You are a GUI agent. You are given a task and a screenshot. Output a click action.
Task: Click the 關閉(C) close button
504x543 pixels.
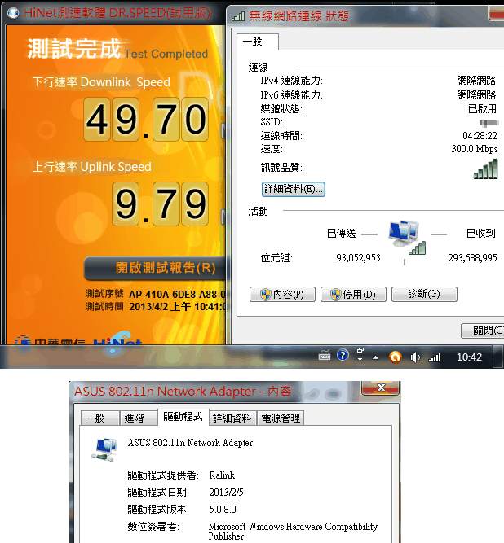tap(483, 331)
